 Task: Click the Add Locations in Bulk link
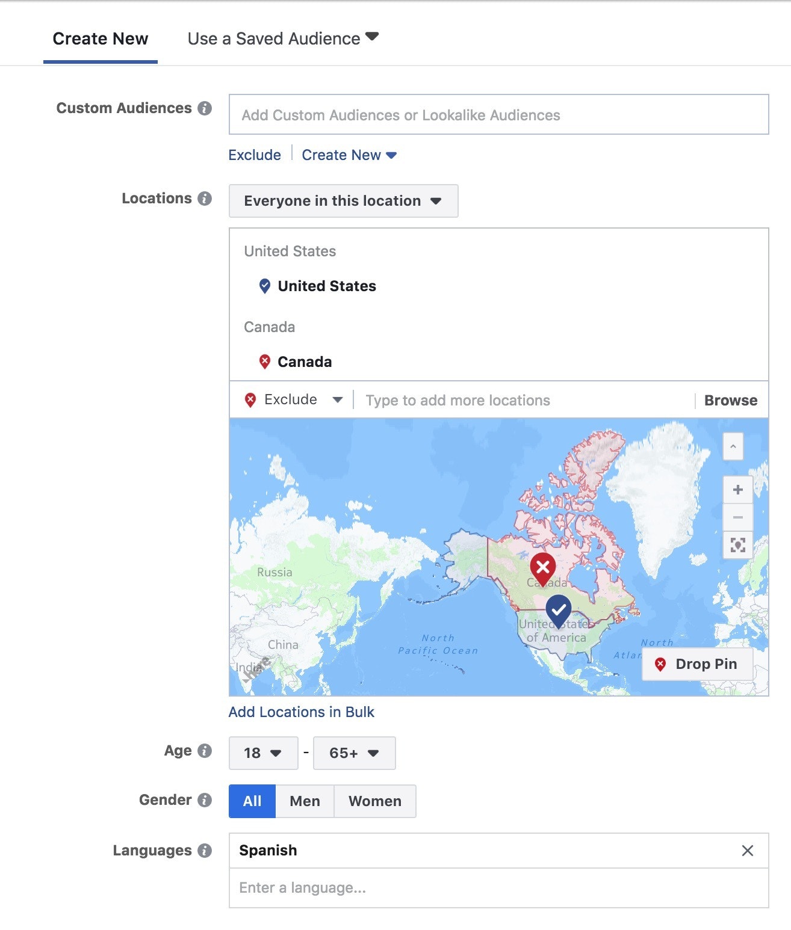[301, 712]
